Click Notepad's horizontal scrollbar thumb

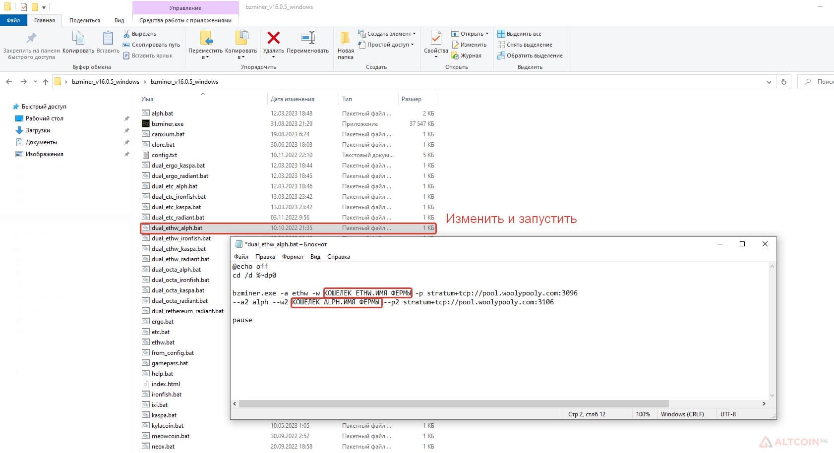(x=454, y=404)
